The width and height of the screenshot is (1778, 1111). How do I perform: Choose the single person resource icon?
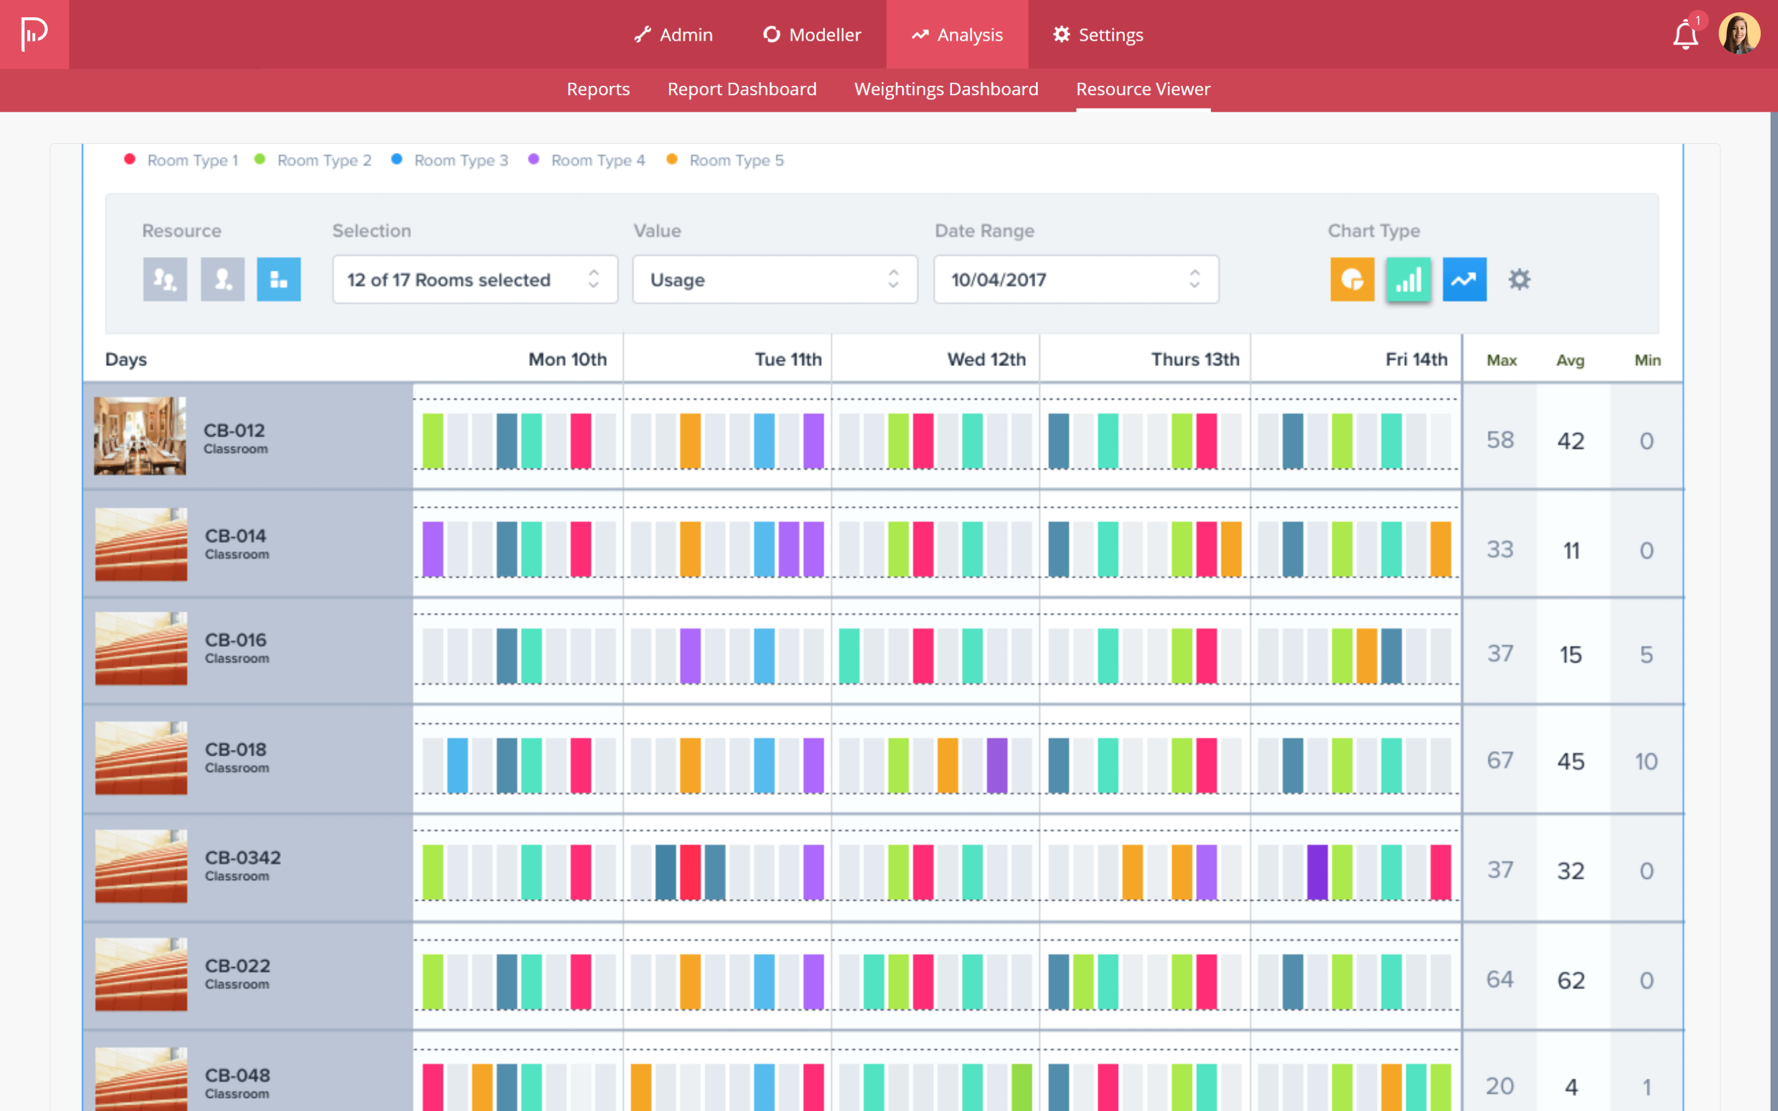pos(223,279)
